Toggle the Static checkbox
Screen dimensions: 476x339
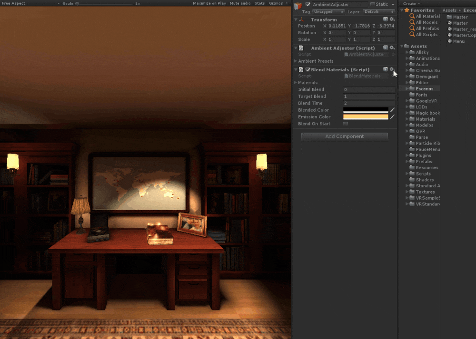pyautogui.click(x=373, y=4)
